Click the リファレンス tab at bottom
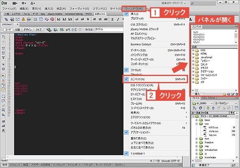The height and width of the screenshot is (168, 240). point(15,165)
